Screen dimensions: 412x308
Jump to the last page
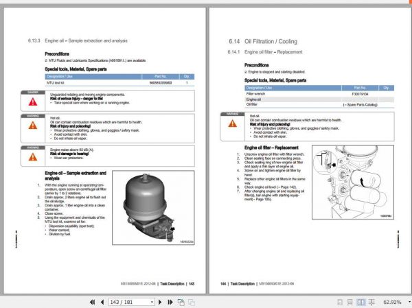[x=170, y=303]
